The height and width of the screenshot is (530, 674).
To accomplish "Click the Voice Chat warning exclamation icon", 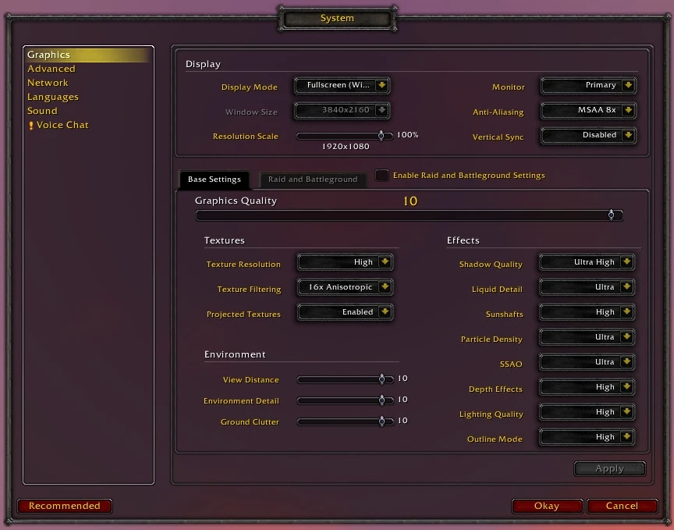I will pos(31,126).
